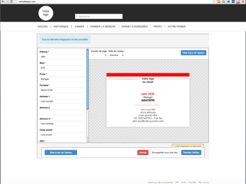Click the form panel scroll down arrow
The width and height of the screenshot is (246, 184).
[87, 141]
